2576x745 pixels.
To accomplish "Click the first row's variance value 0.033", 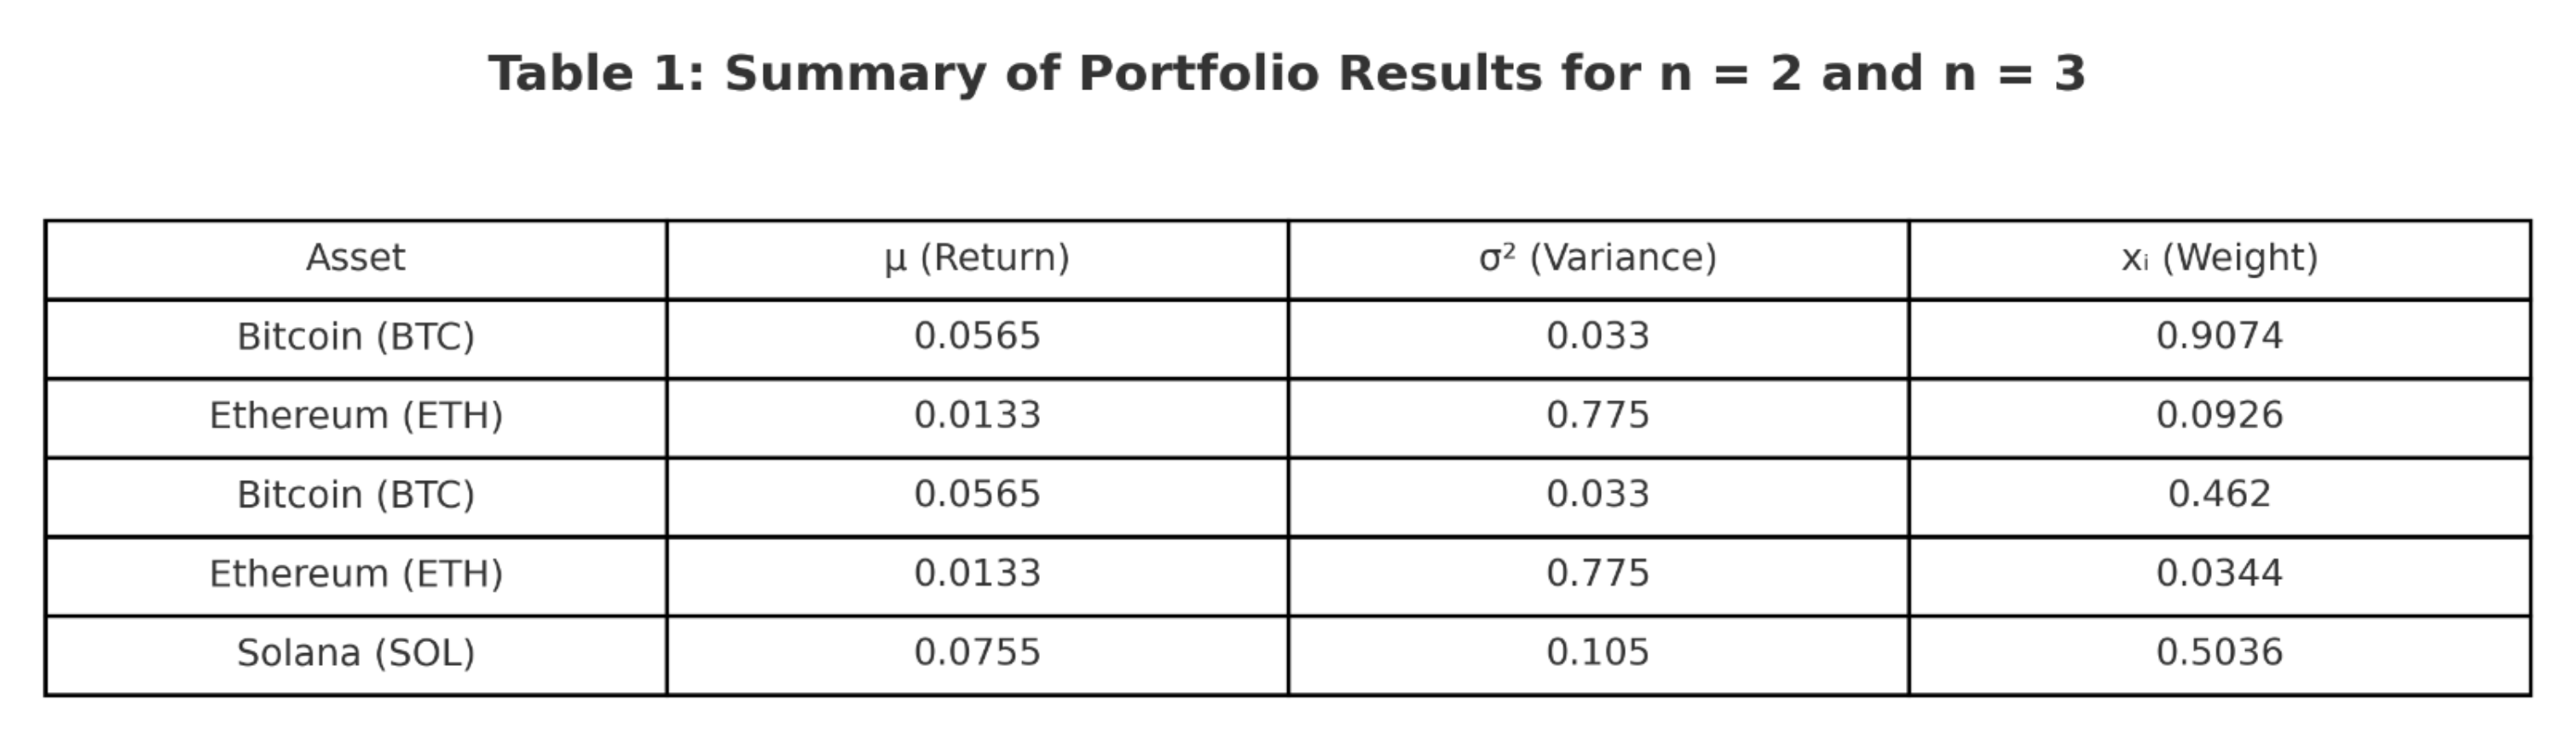I will (x=1597, y=336).
